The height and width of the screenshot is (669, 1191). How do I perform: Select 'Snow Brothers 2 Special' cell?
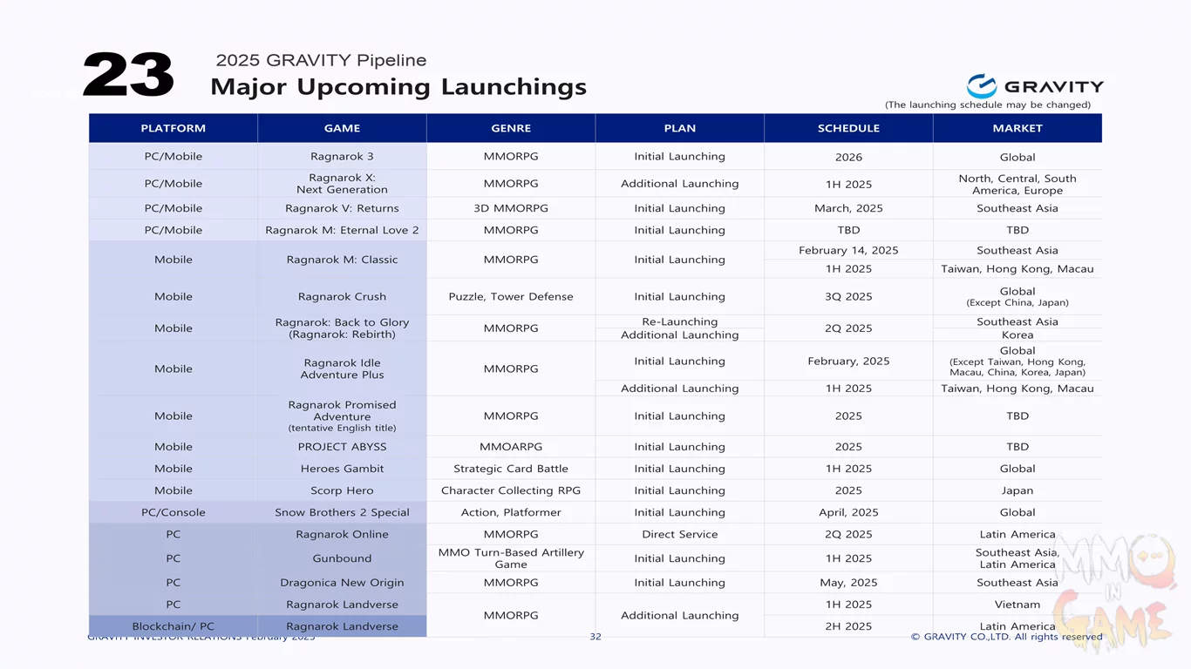pyautogui.click(x=342, y=512)
